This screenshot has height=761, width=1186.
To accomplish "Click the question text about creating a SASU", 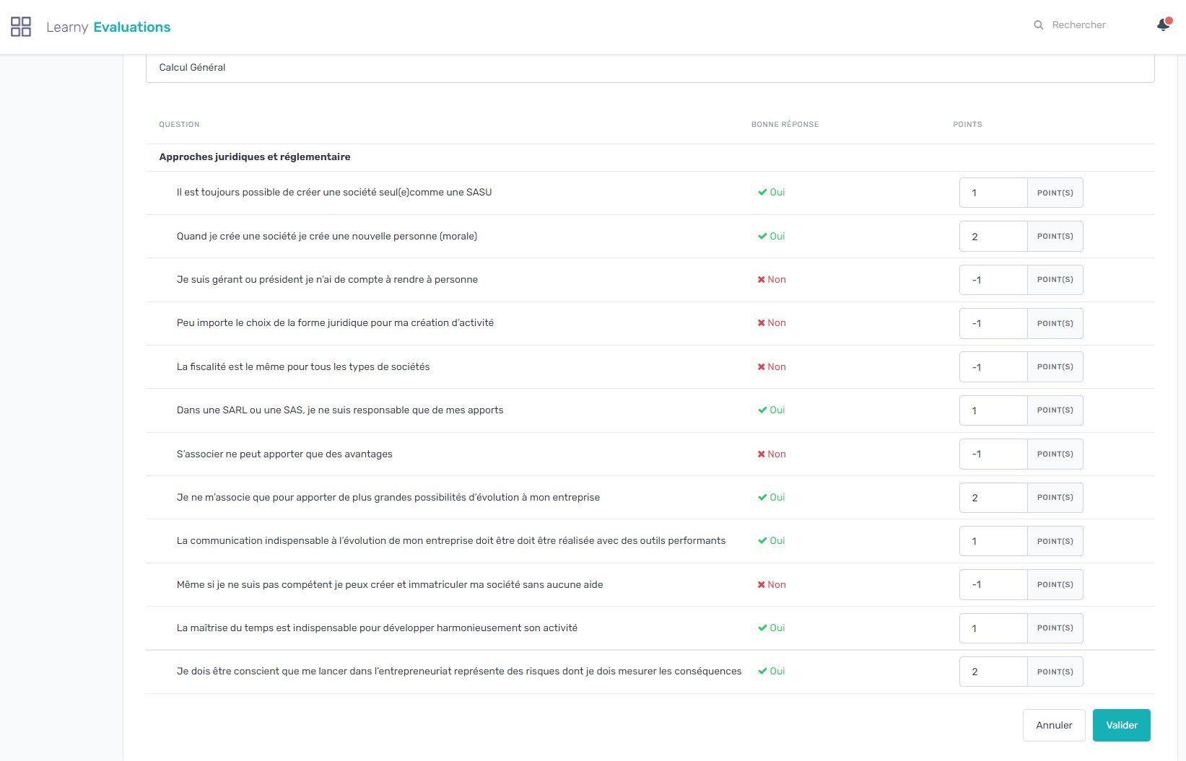I will click(334, 193).
